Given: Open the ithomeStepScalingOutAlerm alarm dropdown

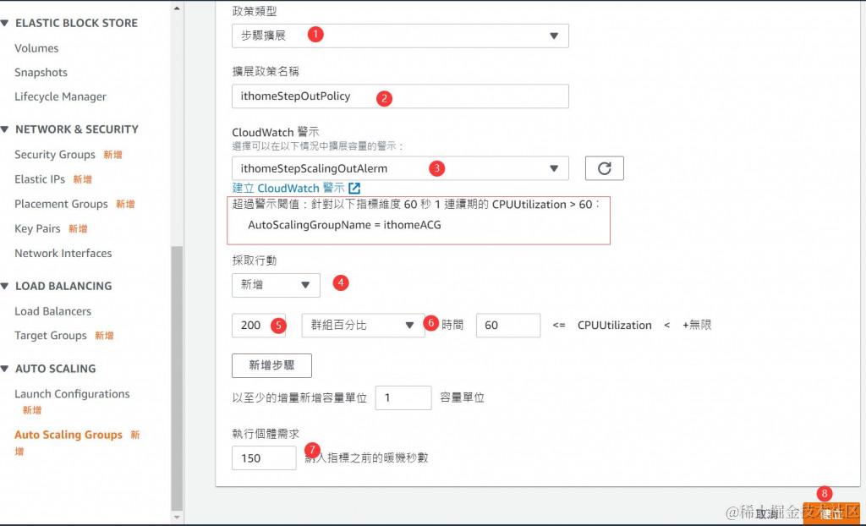Looking at the screenshot, I should click(x=400, y=168).
